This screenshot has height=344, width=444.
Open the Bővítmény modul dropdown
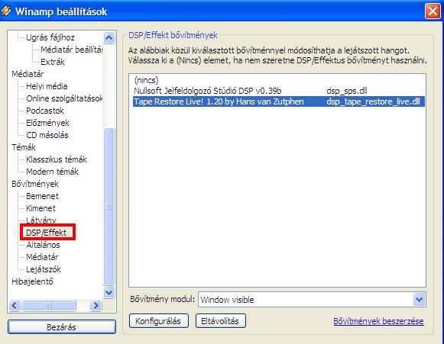(x=419, y=299)
